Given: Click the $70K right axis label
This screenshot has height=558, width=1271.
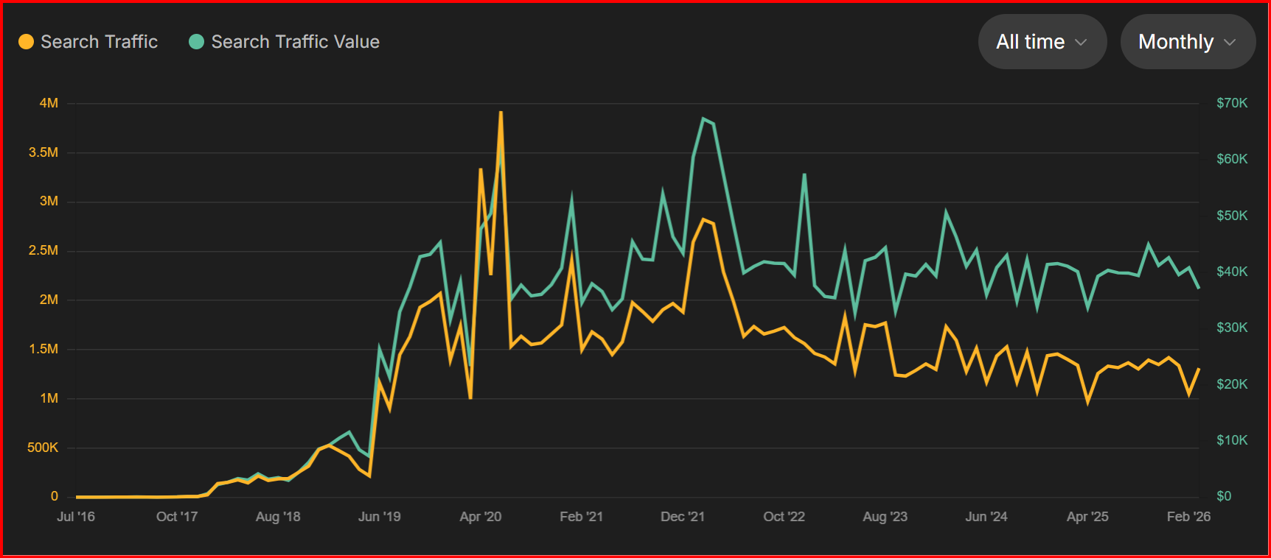Looking at the screenshot, I should (x=1232, y=103).
